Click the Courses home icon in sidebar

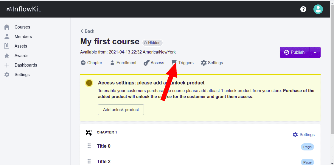(7, 27)
